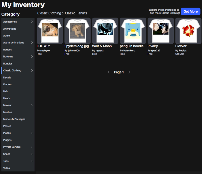Open creator spat222's profile

pos(156,51)
